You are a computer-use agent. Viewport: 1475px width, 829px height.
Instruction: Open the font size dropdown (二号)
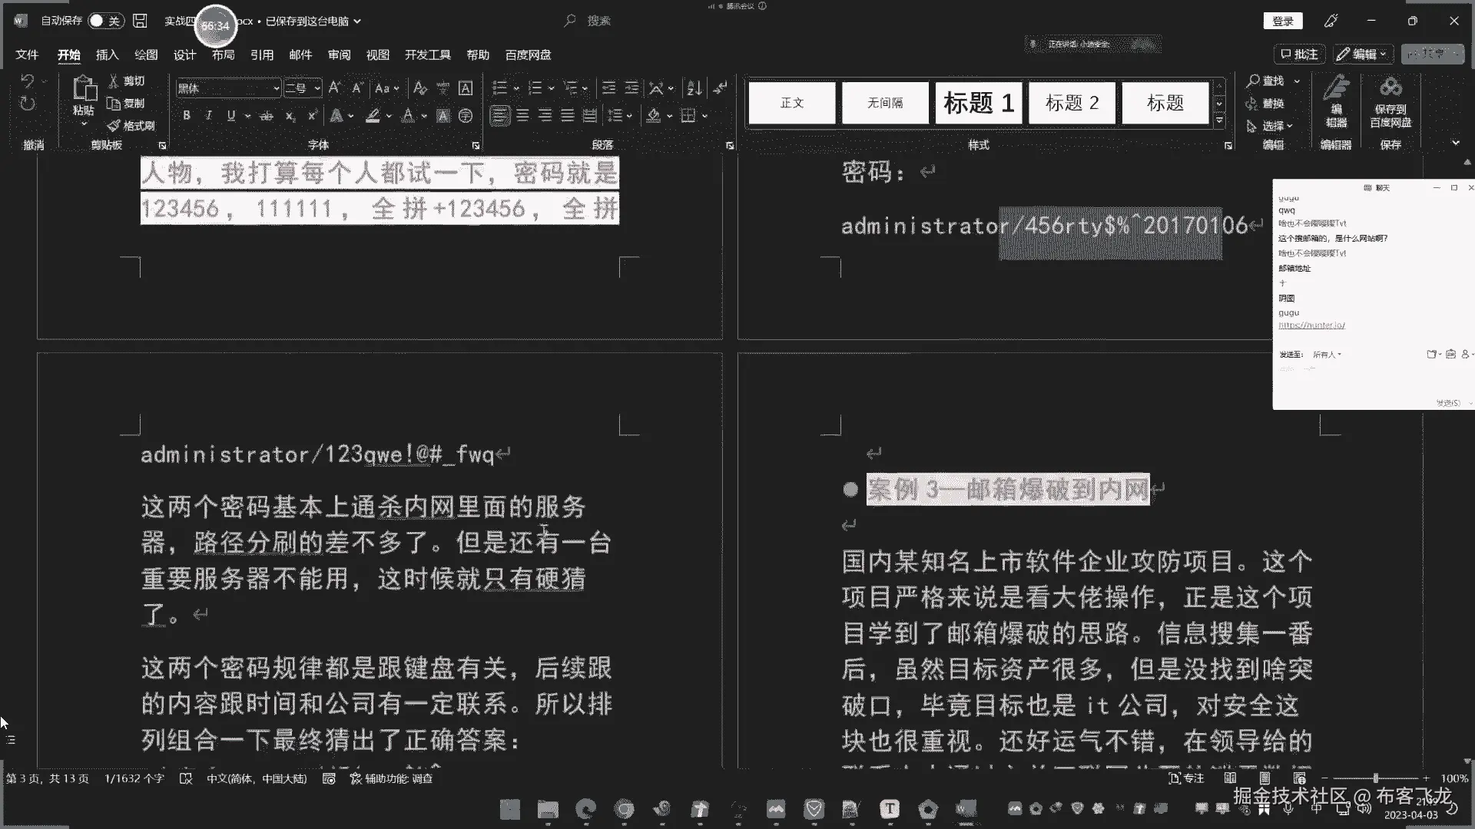(317, 88)
